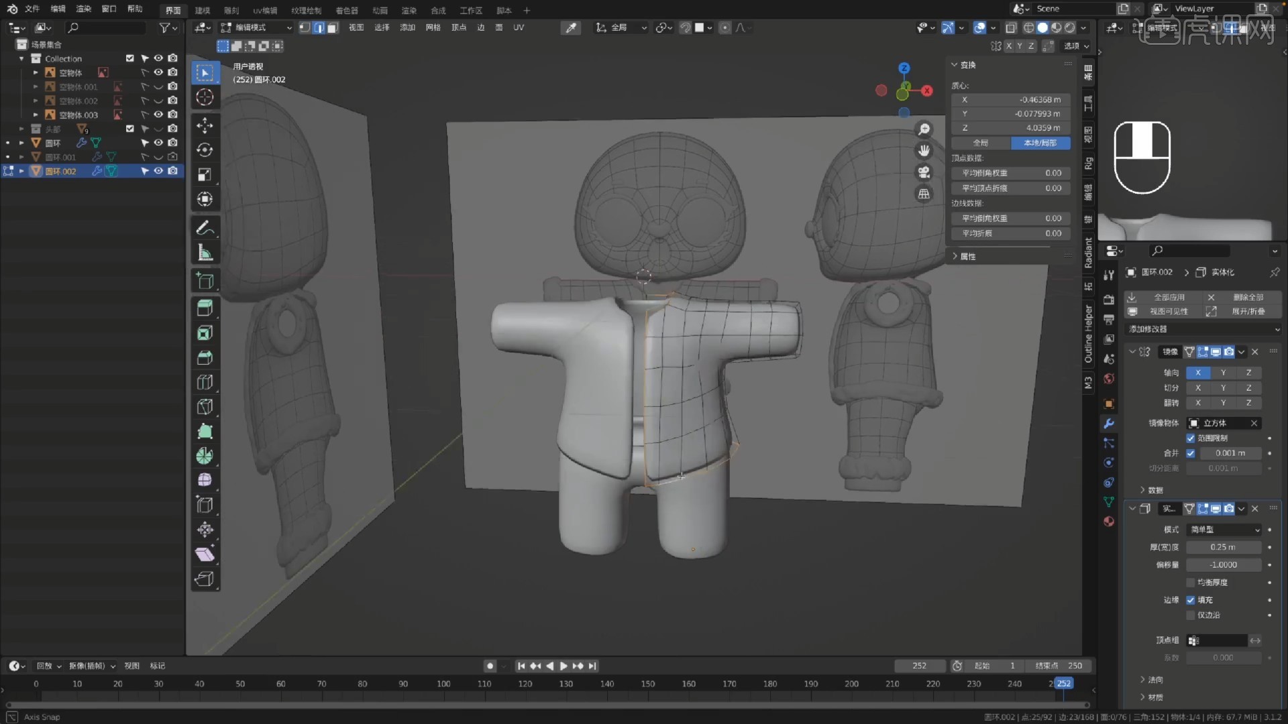Set mirror 轴向 to Y axis

(1223, 373)
